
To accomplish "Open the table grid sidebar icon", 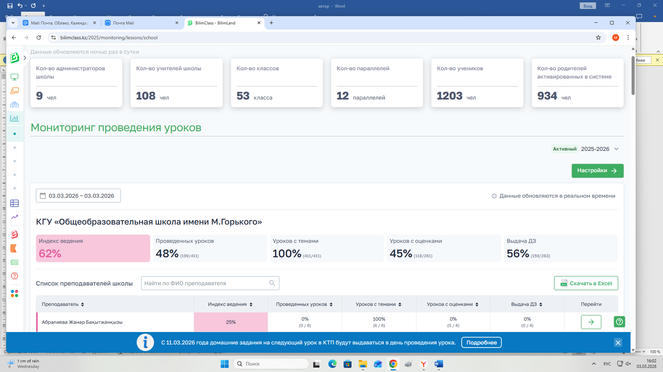I will point(15,204).
